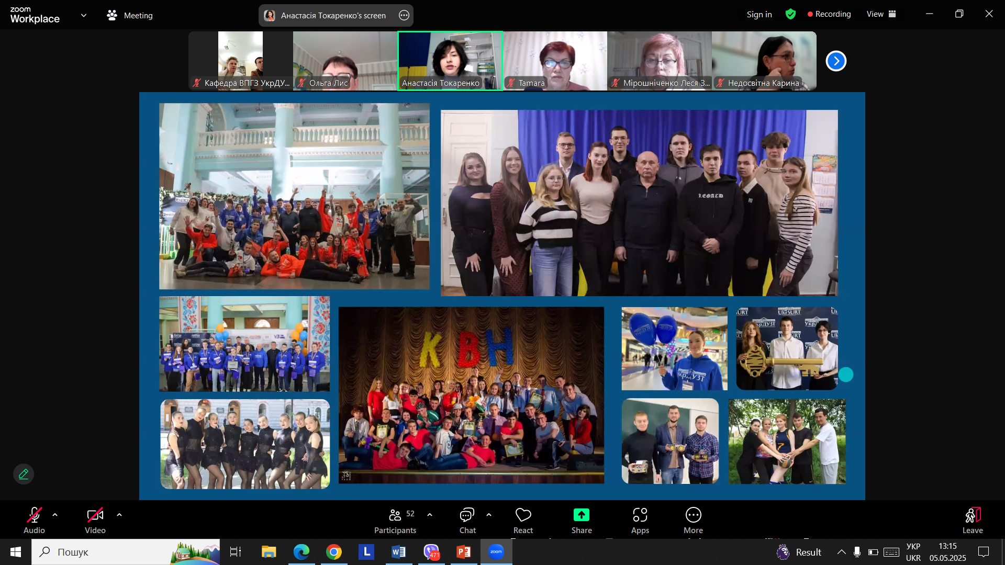Switch to PowerPoint on taskbar
Viewport: 1005px width, 565px height.
pos(464,552)
